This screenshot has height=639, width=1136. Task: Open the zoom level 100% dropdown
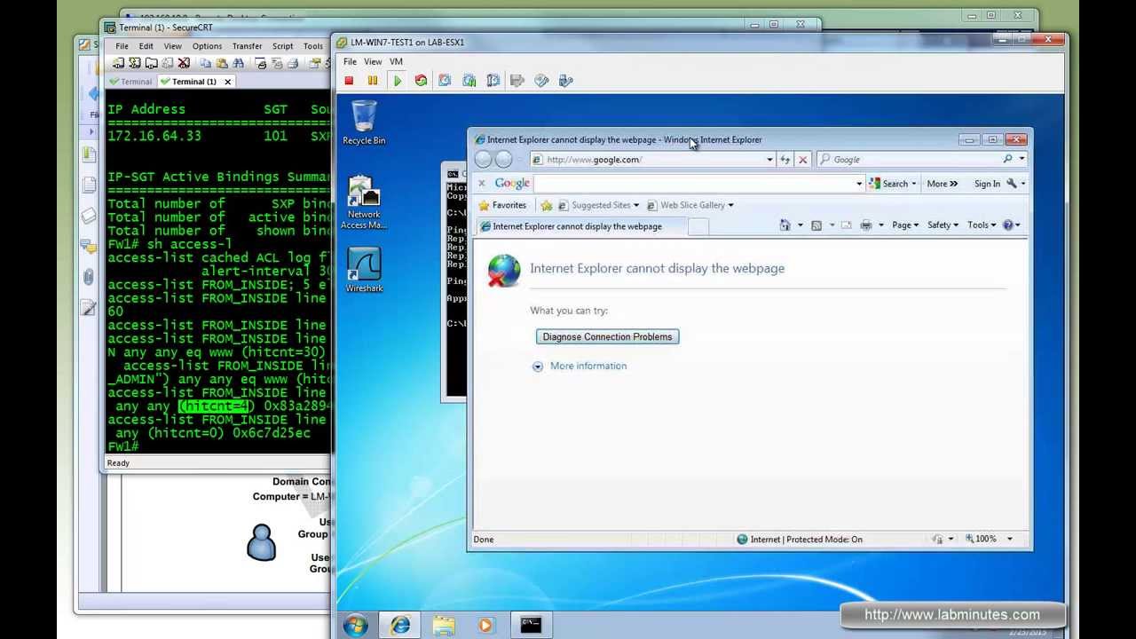click(1009, 539)
